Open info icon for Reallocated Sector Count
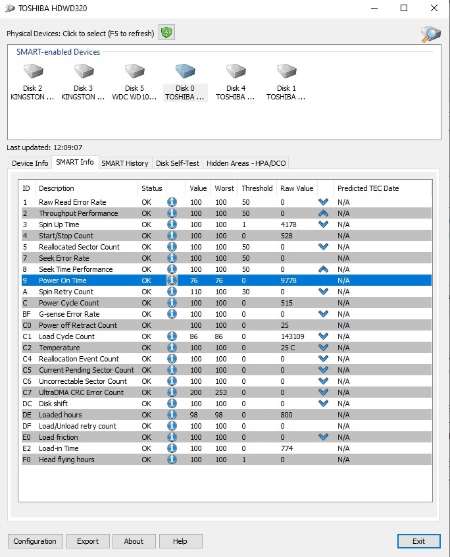This screenshot has width=450, height=557. tap(172, 247)
